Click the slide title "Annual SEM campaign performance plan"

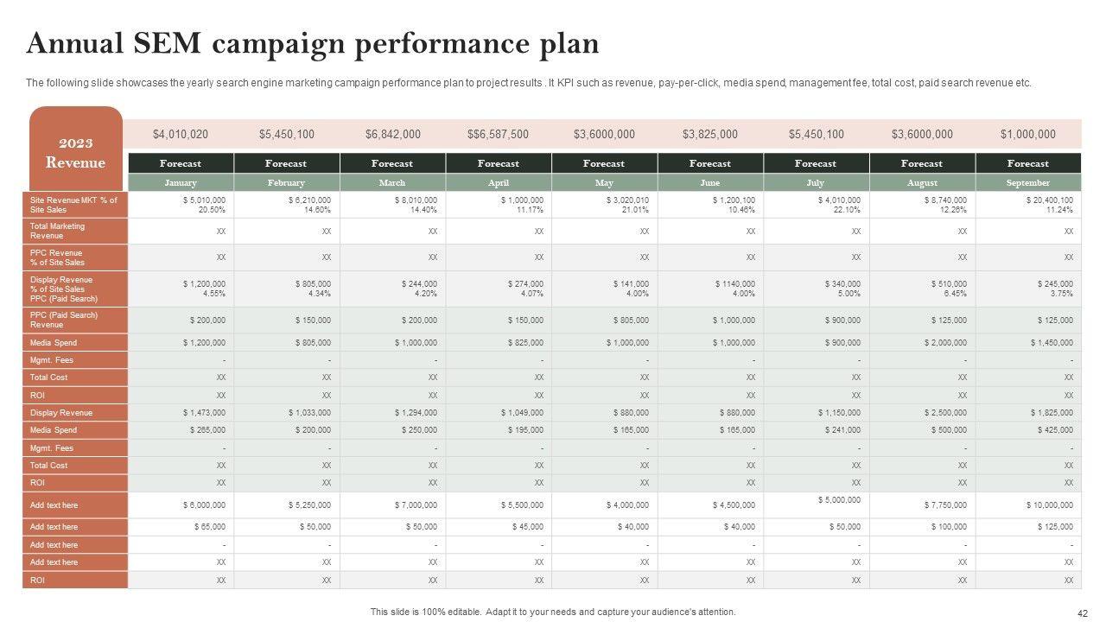313,43
